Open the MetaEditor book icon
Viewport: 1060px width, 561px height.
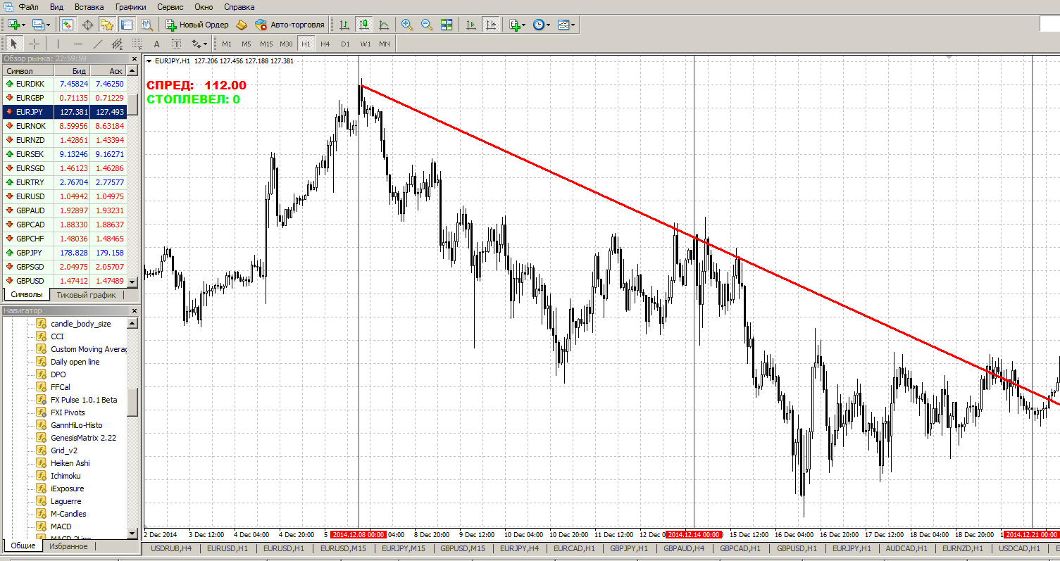[242, 25]
